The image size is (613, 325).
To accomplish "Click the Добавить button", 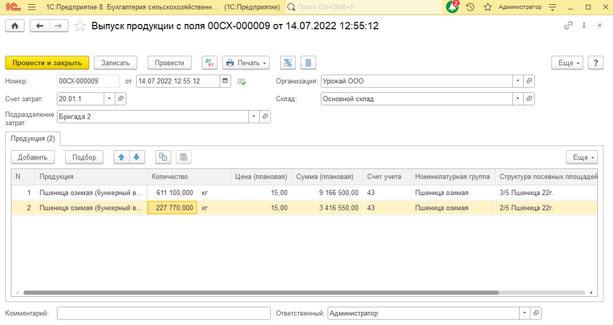I will (x=33, y=157).
